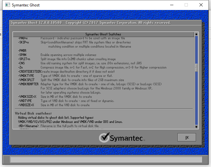Select the -VMDKSIZE=X switch text

27,97
